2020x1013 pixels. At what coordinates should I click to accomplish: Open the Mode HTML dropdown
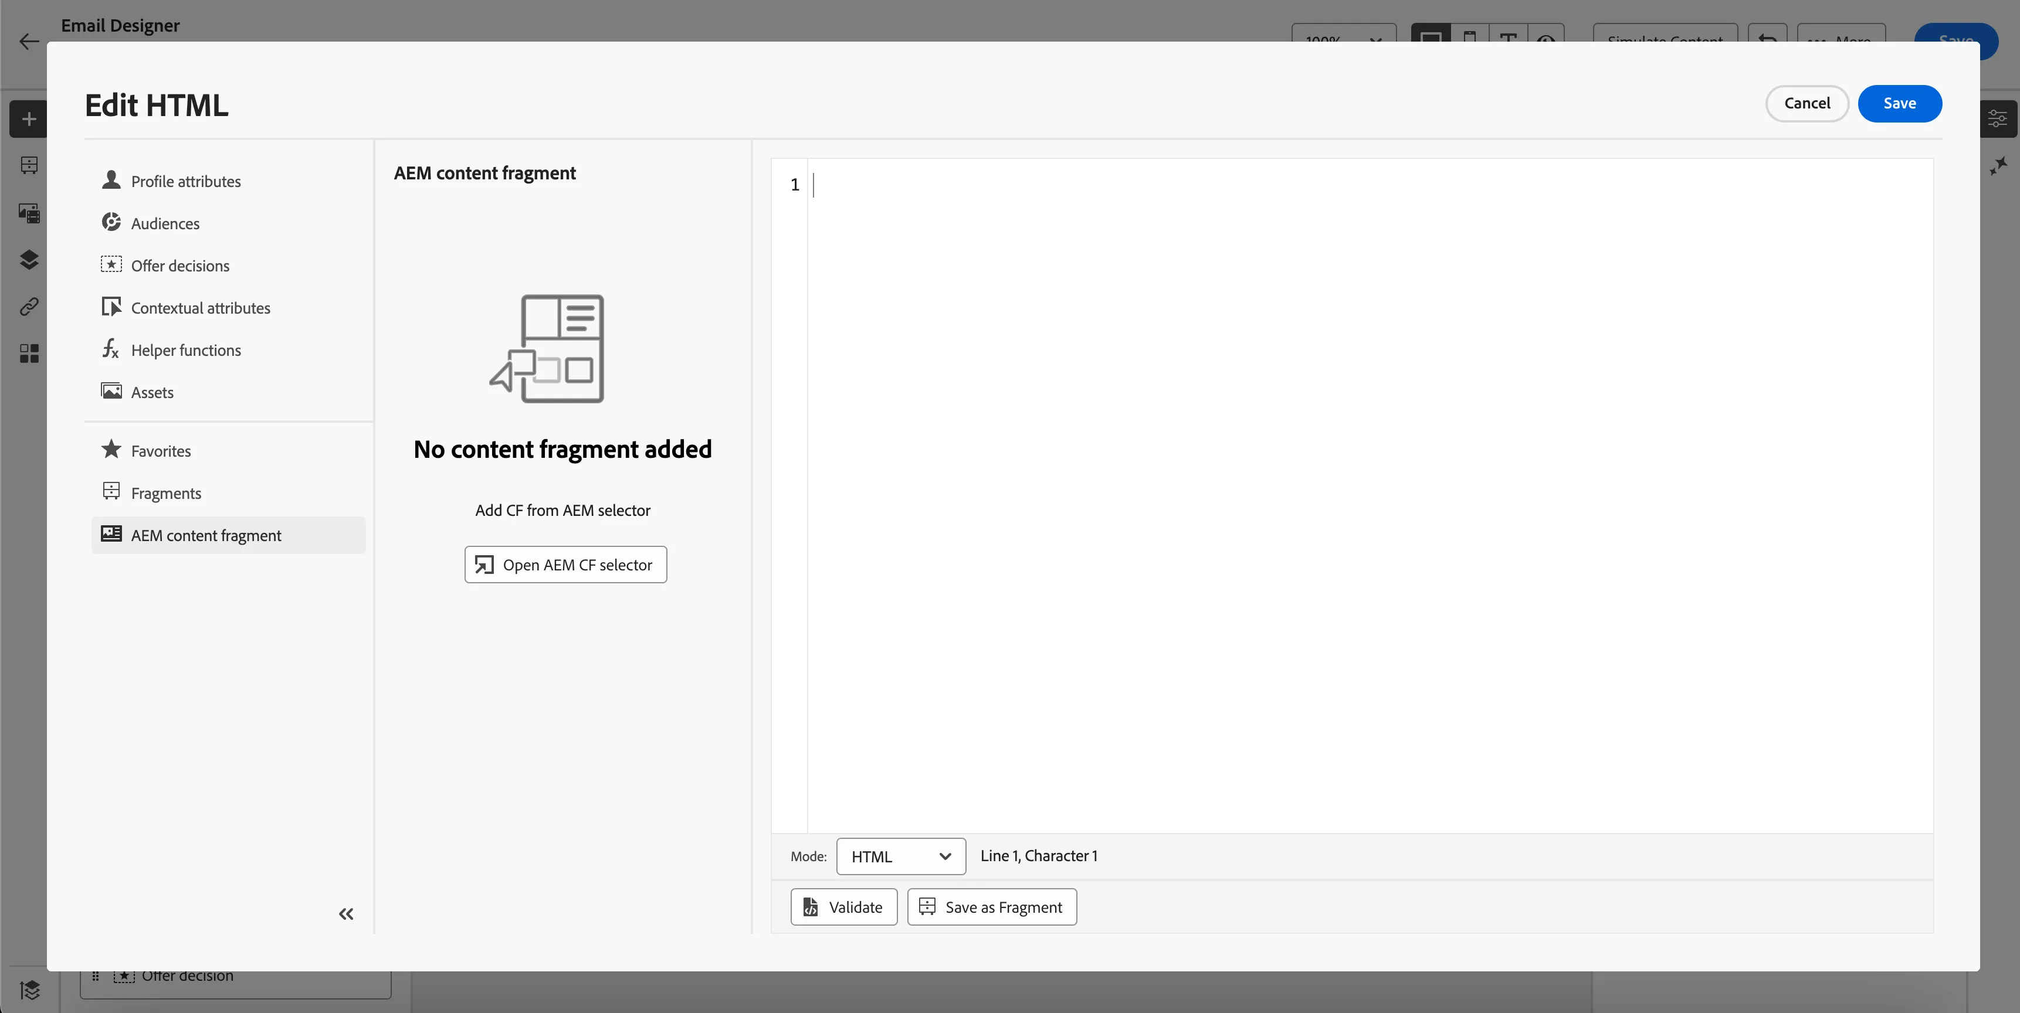coord(901,856)
